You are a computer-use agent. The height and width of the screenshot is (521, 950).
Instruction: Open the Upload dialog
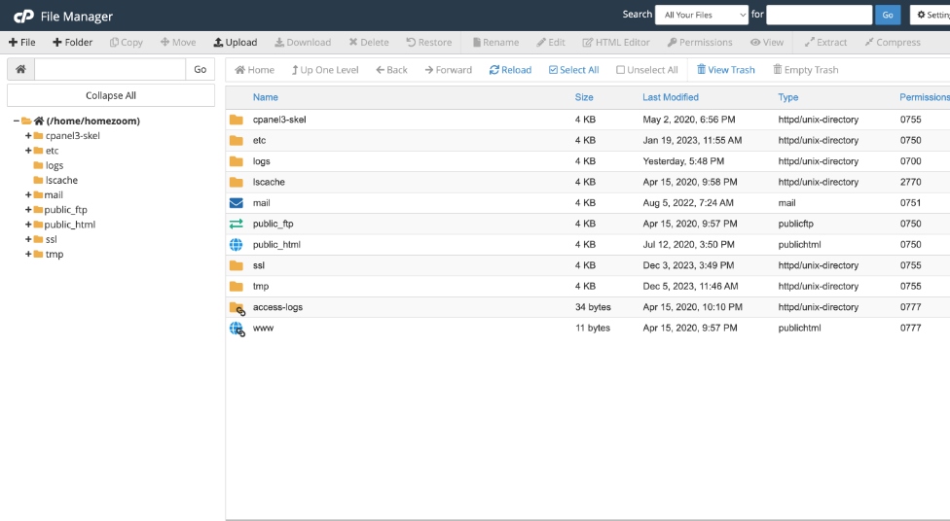pyautogui.click(x=236, y=43)
